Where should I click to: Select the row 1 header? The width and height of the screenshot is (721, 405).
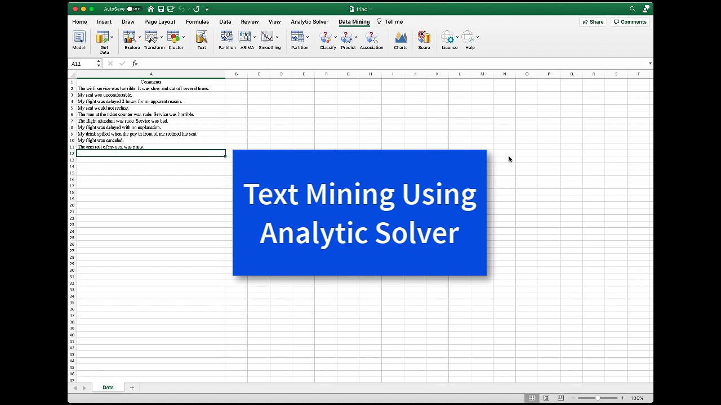pyautogui.click(x=72, y=82)
